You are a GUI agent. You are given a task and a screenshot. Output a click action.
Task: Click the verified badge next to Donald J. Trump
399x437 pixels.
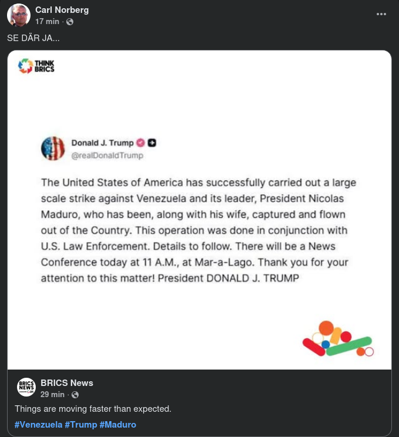(141, 143)
